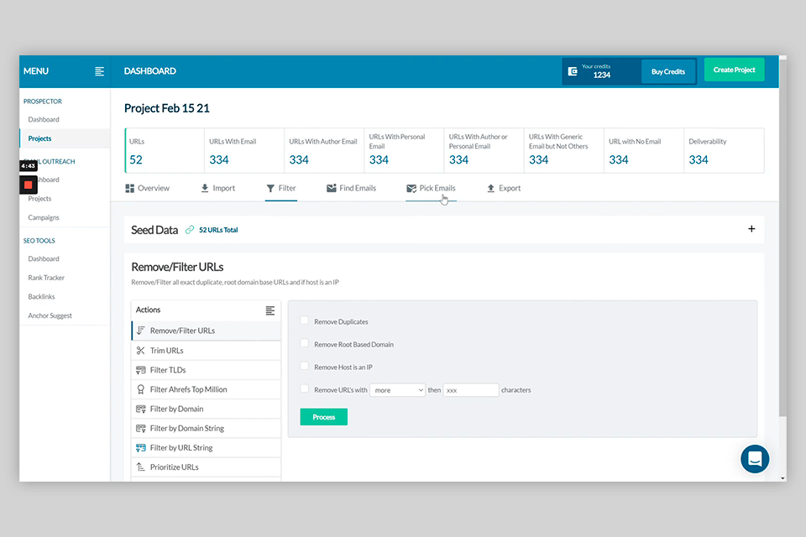Screen dimensions: 806x537
Task: Click the wallet icon beside Your credits
Action: [573, 71]
